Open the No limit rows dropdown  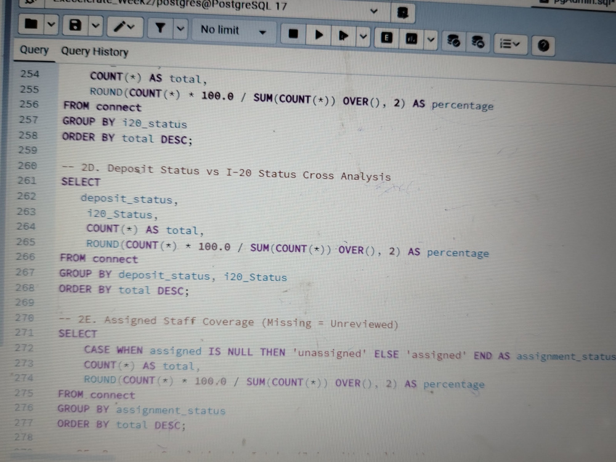click(x=233, y=30)
